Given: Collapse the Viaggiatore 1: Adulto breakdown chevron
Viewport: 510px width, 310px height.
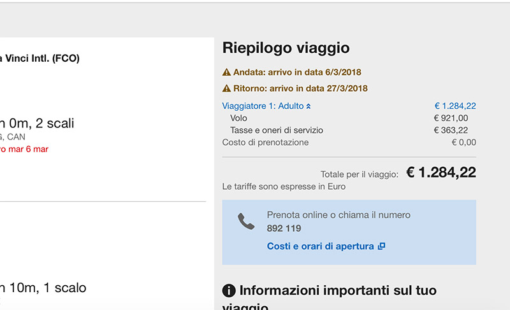Looking at the screenshot, I should tap(309, 106).
